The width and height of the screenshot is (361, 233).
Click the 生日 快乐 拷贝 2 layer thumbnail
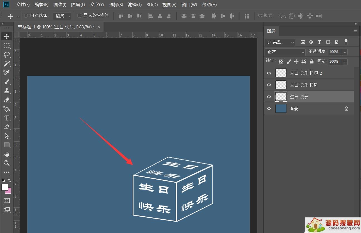[x=281, y=73]
